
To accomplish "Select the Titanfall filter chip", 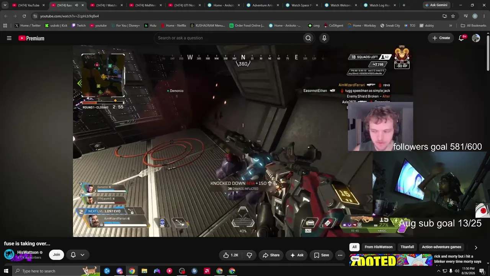I will click(407, 247).
